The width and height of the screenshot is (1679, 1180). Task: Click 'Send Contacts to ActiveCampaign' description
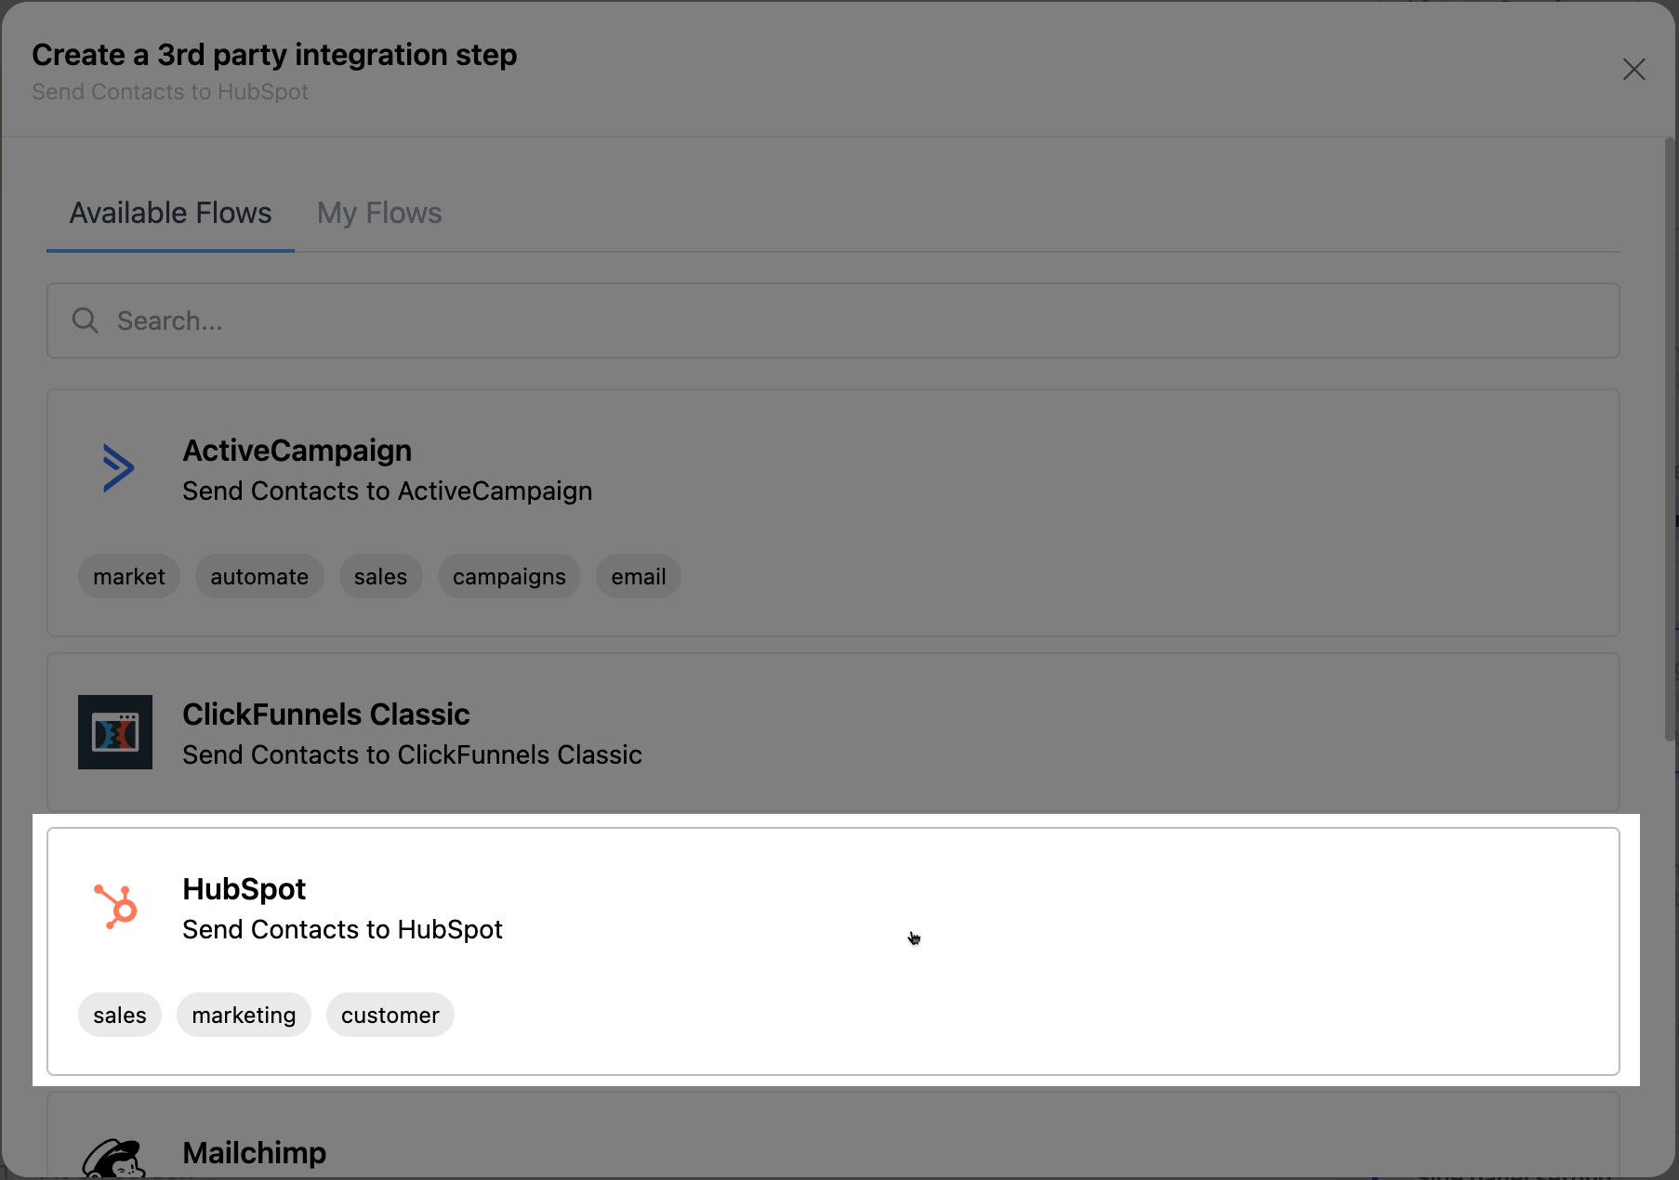point(388,491)
